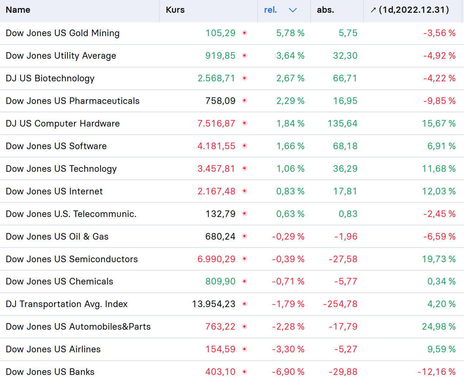Screen dimensions: 464x380
Task: Click the red dot beside Utility Average price
Action: (x=245, y=55)
